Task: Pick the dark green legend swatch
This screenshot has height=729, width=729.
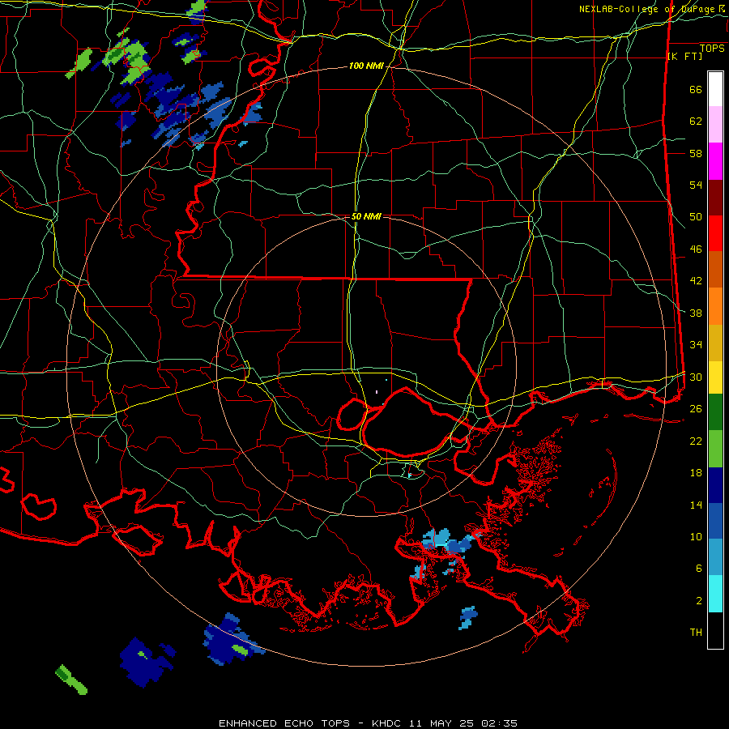Action: (715, 412)
